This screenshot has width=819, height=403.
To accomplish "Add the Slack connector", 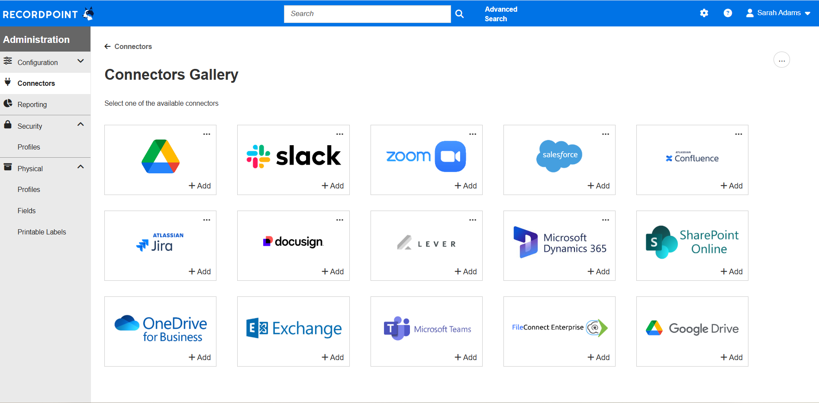I will (x=332, y=186).
